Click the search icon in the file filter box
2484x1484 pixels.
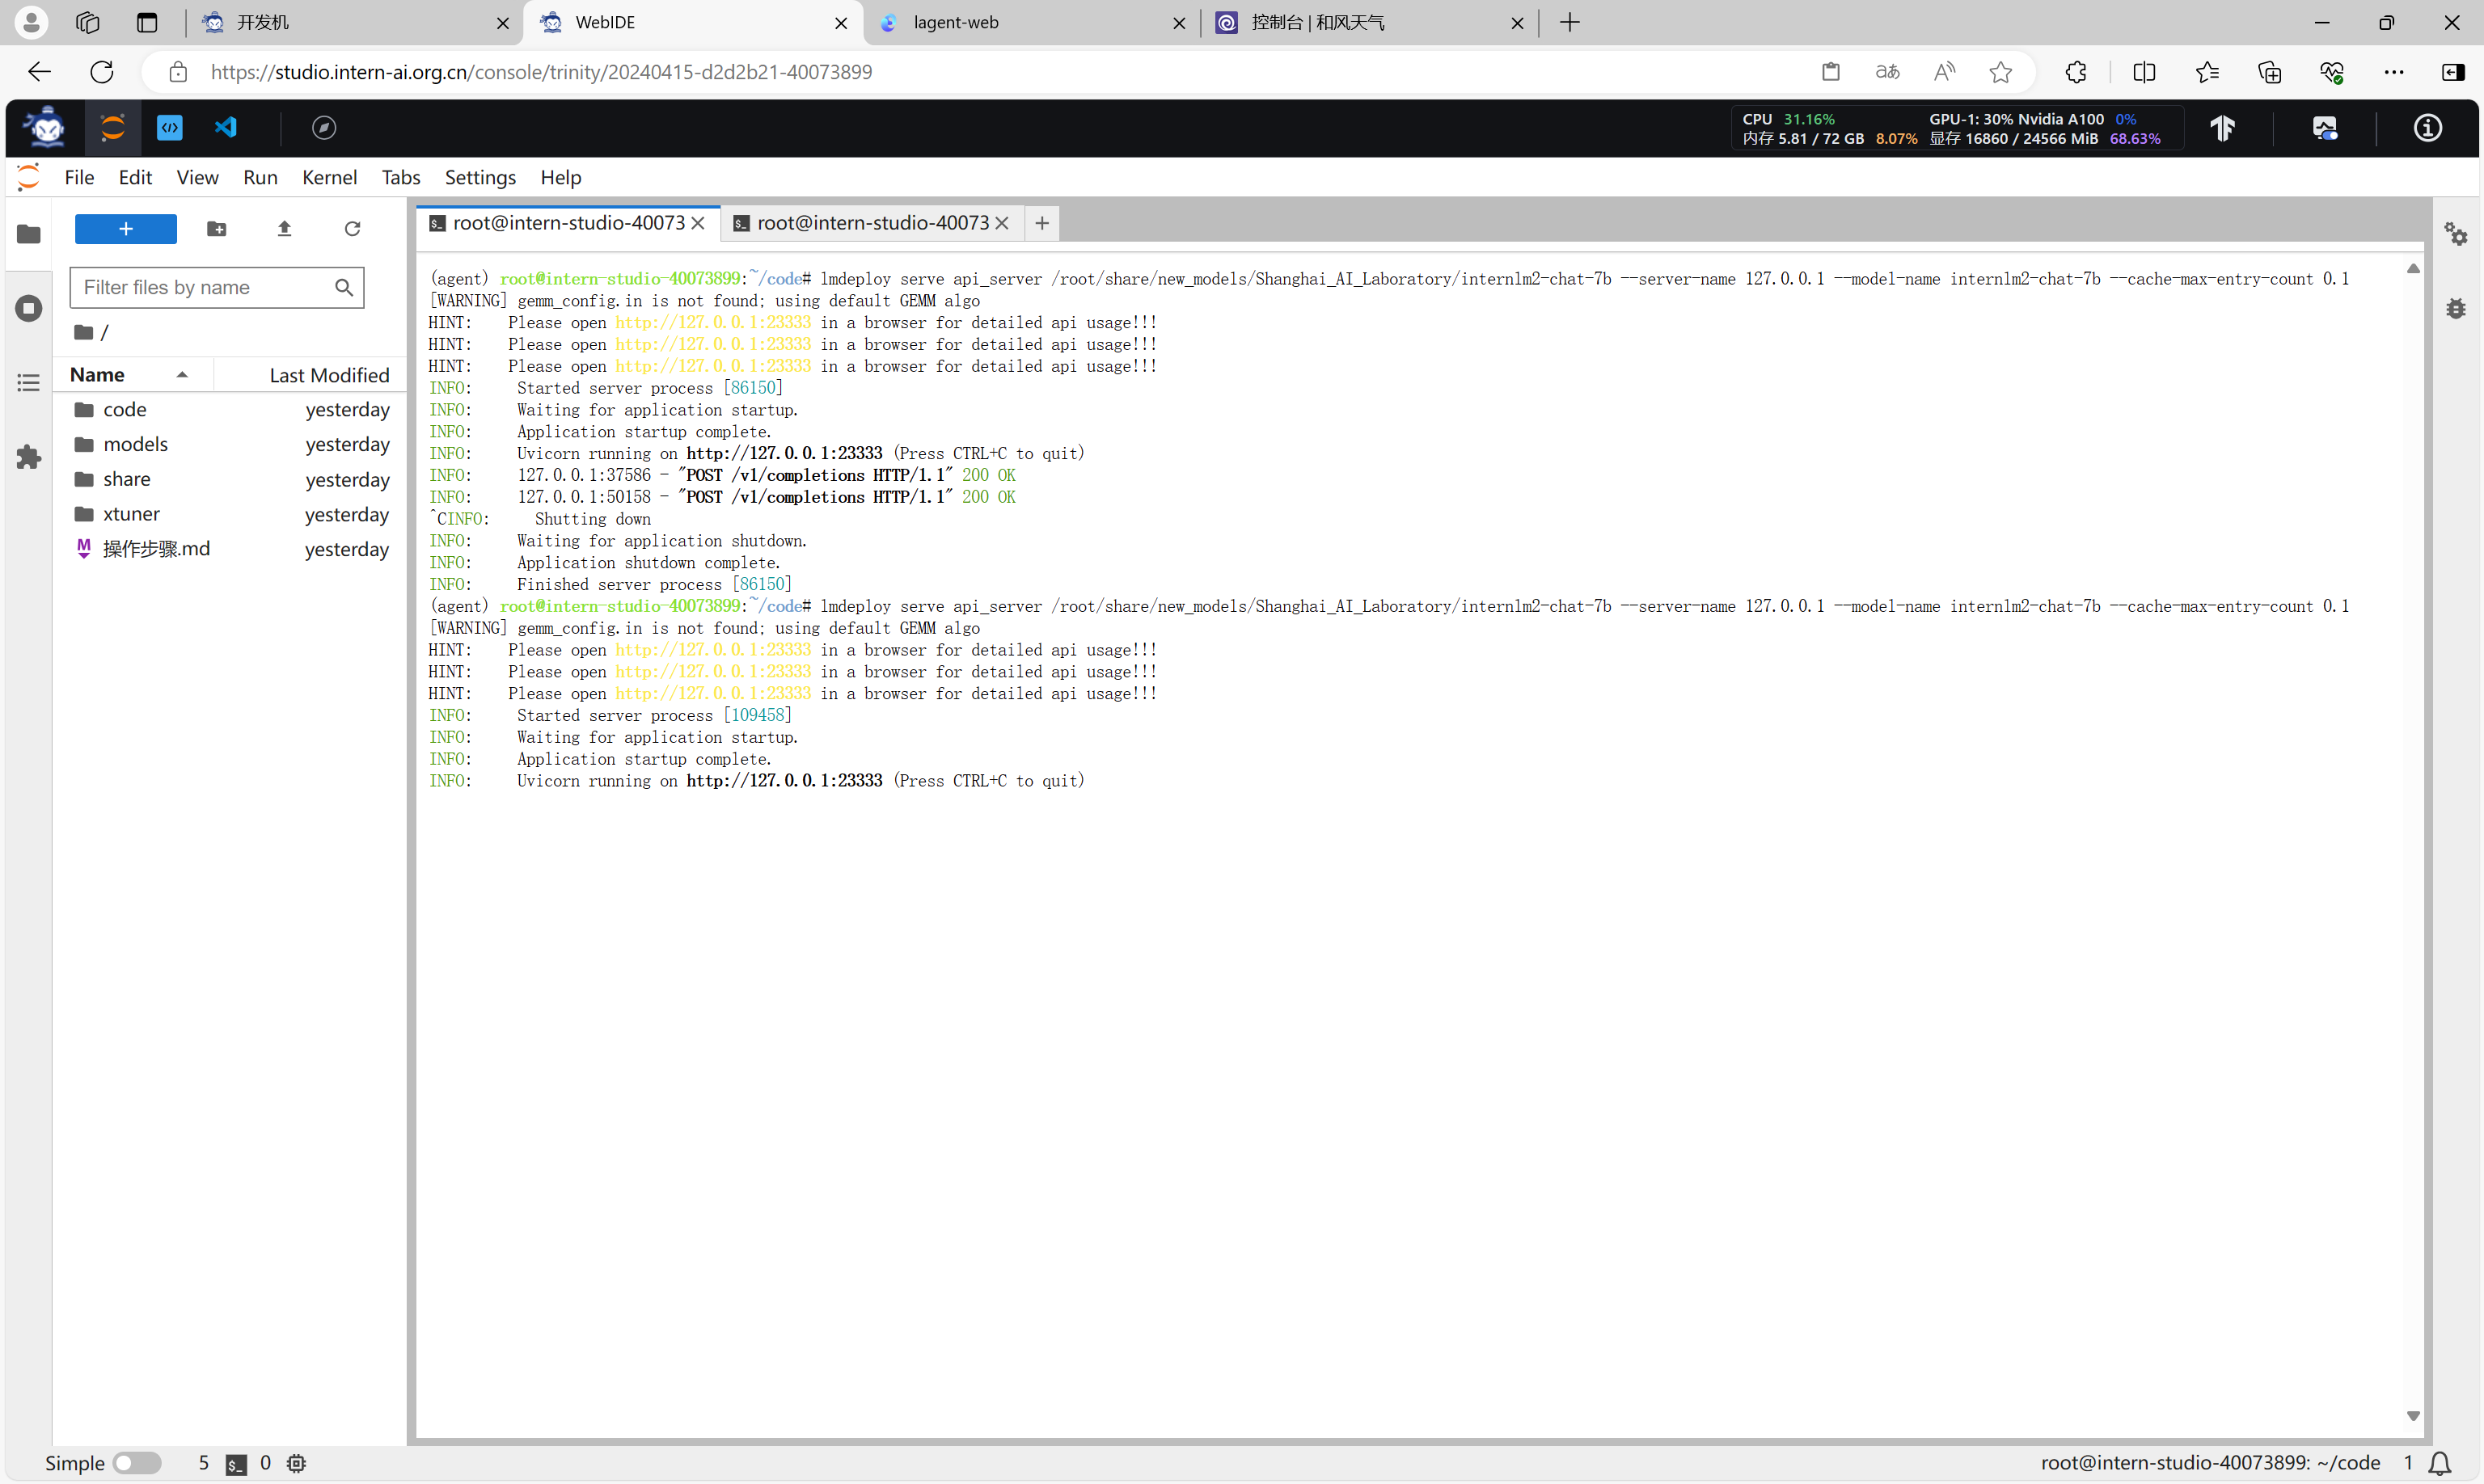click(x=344, y=288)
